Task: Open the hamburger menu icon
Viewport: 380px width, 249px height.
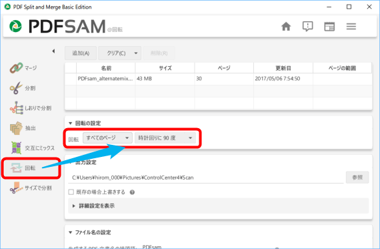Action: [x=351, y=26]
